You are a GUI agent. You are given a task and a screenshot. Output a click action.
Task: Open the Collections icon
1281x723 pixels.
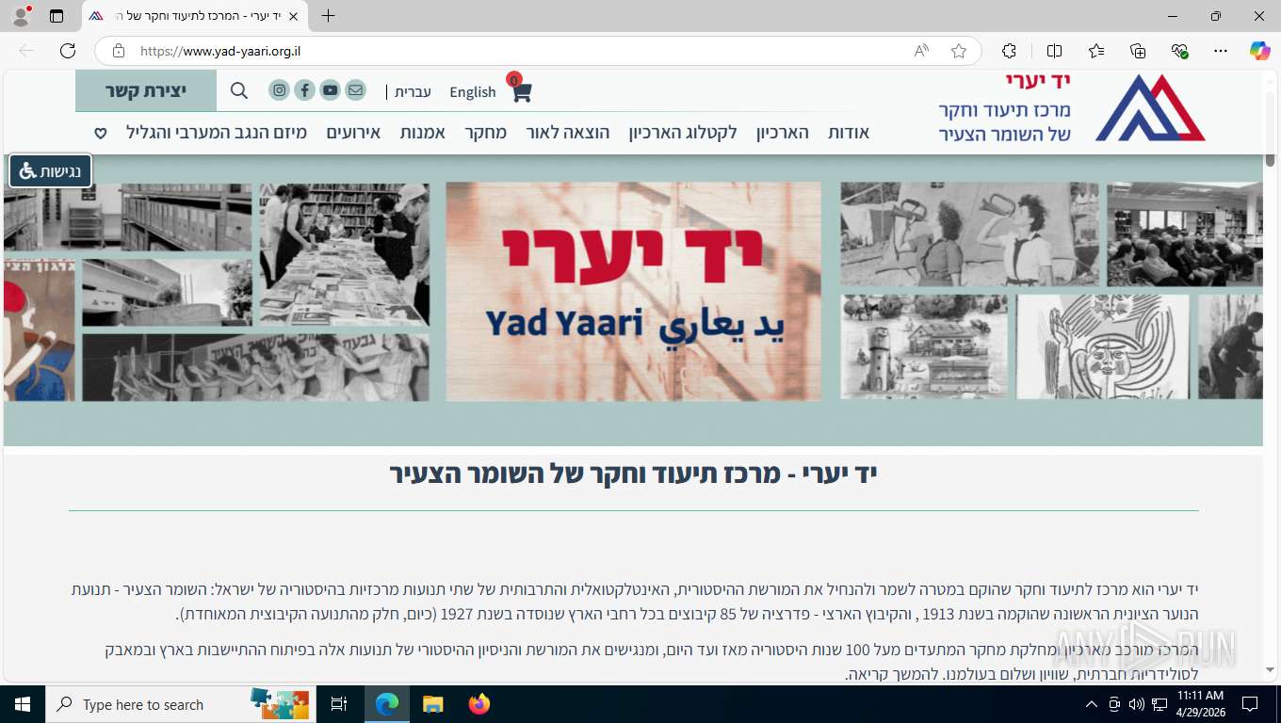tap(1138, 51)
